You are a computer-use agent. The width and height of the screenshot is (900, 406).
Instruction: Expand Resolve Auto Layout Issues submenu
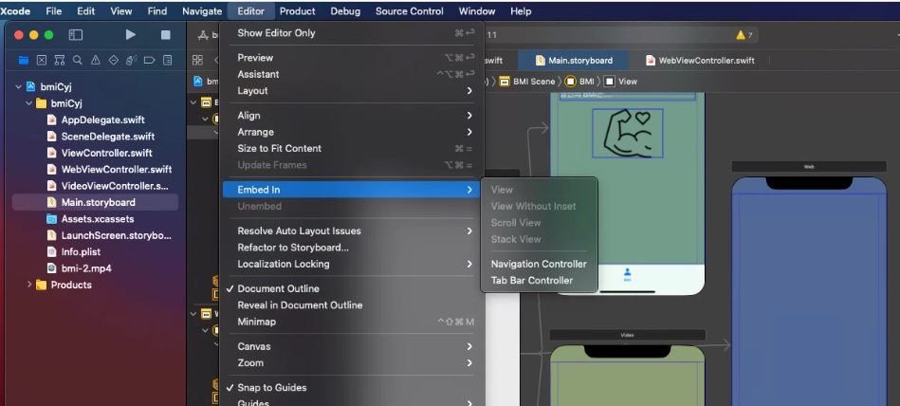pos(351,231)
